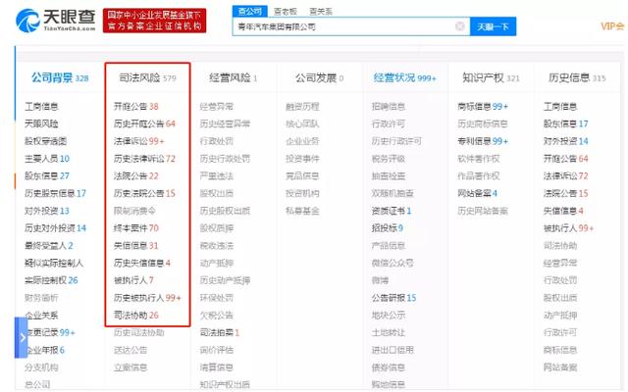Open 历史开庭公告 64
Screen dimensions: 628x392
[x=144, y=123]
